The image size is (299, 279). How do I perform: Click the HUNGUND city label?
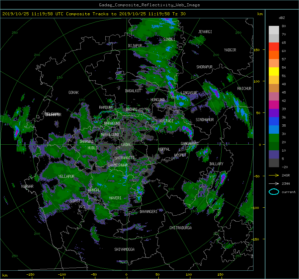157,100
